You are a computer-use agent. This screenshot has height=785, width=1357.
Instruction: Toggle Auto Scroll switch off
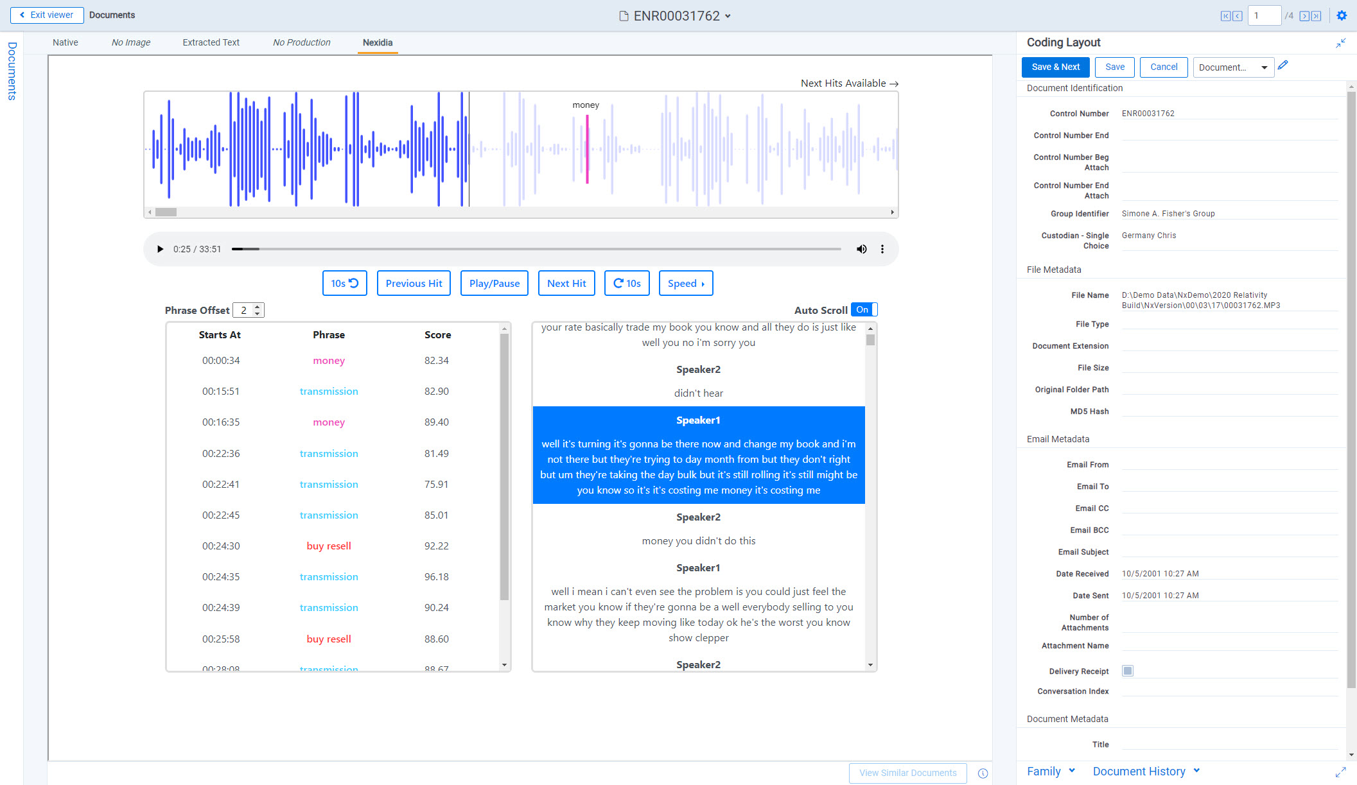(864, 310)
